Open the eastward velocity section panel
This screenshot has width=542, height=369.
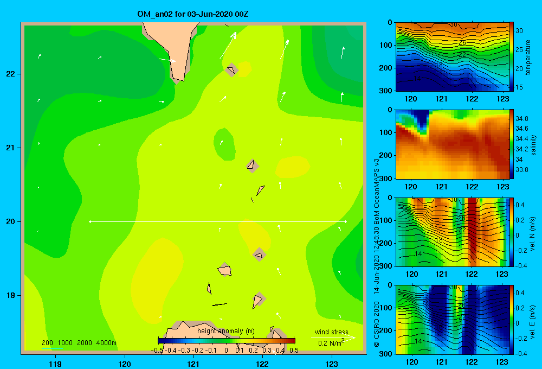pyautogui.click(x=453, y=320)
